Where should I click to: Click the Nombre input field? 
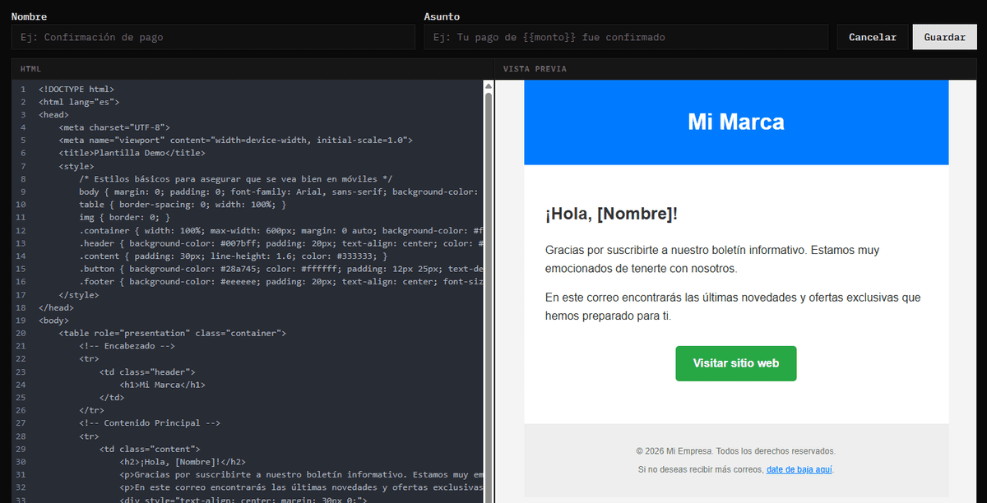tap(213, 37)
